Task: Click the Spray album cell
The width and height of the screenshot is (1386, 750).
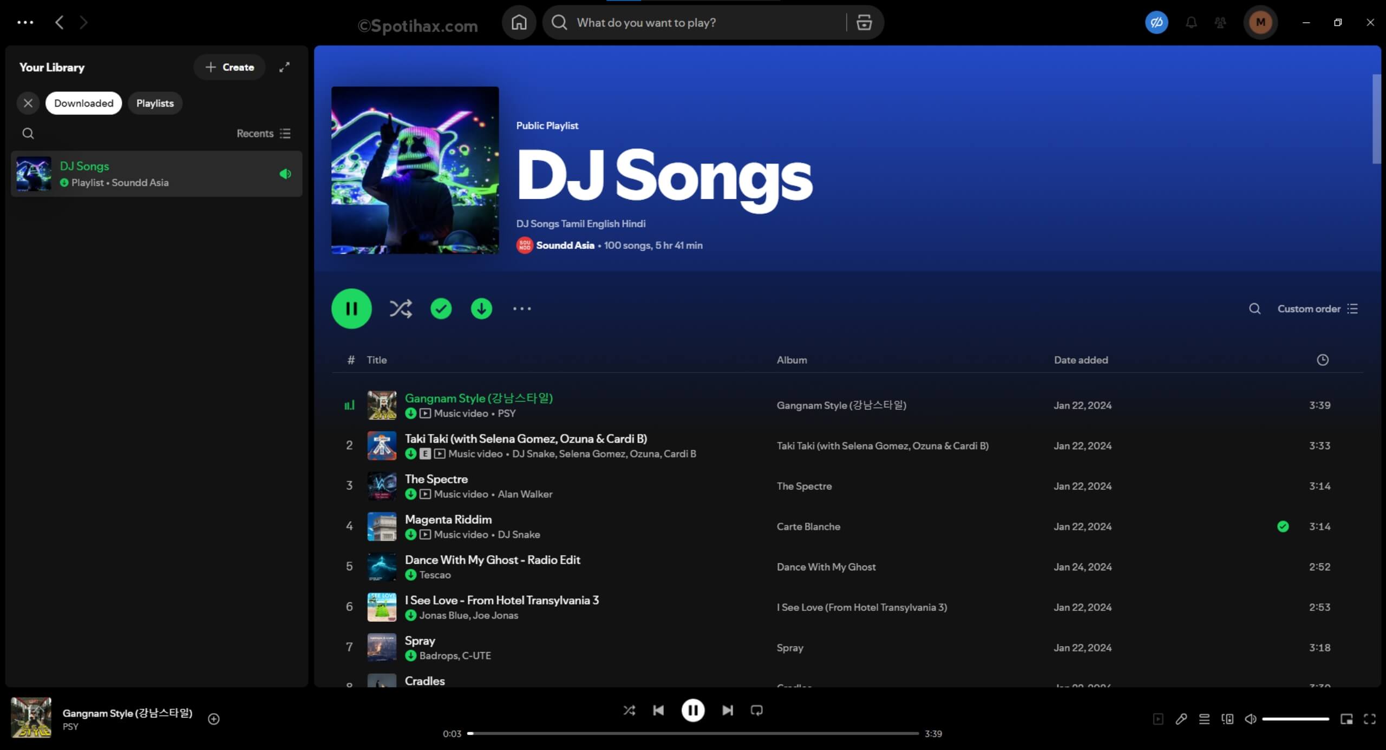Action: coord(790,648)
